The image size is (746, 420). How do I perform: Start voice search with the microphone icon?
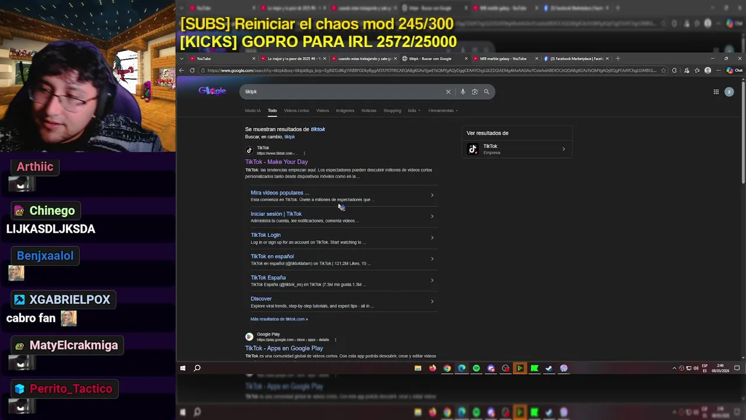click(463, 92)
